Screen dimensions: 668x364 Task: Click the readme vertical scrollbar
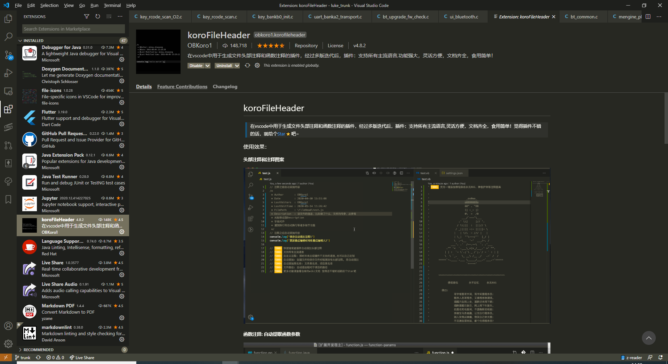pos(666,118)
